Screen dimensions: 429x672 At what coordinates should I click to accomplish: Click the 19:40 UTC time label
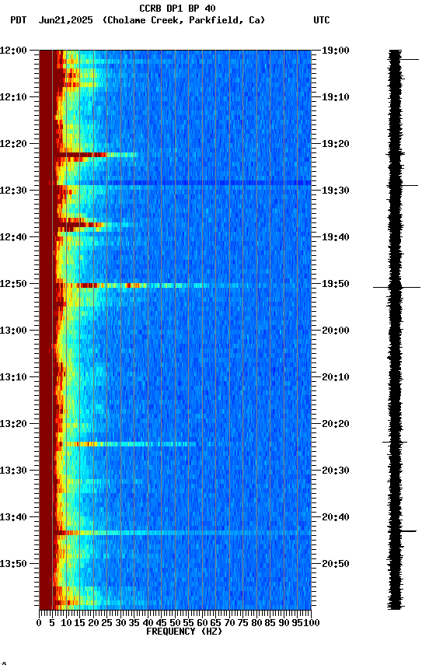pyautogui.click(x=336, y=237)
